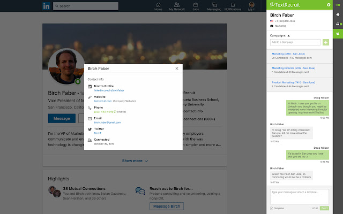Click the LinkedIn icon beside Birch's Profile
The image size is (343, 214).
click(x=90, y=87)
